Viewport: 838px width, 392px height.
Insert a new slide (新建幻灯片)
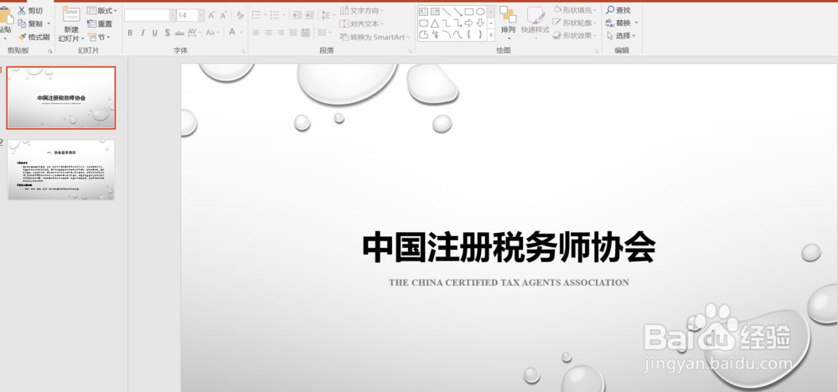pyautogui.click(x=71, y=24)
